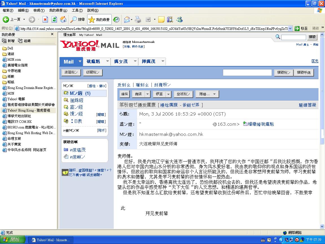Toggle the Favorites (我的最愛) toolbar button
The image size is (325, 244).
tap(99, 19)
